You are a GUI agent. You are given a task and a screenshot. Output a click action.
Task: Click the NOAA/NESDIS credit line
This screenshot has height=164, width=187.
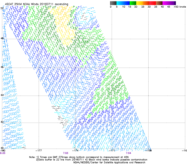[x=109, y=162]
